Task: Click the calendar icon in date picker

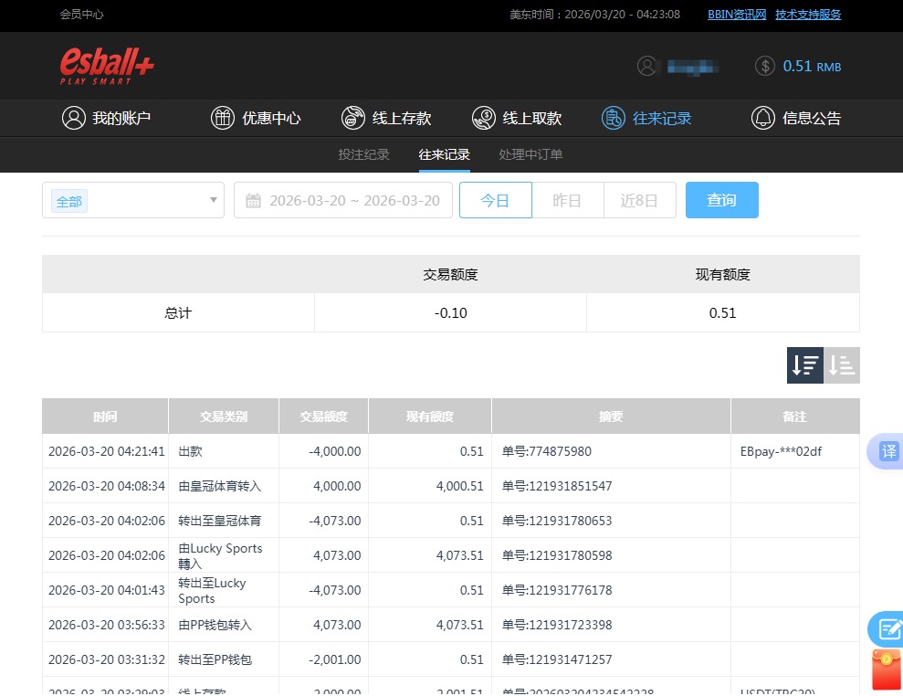Action: click(x=253, y=199)
